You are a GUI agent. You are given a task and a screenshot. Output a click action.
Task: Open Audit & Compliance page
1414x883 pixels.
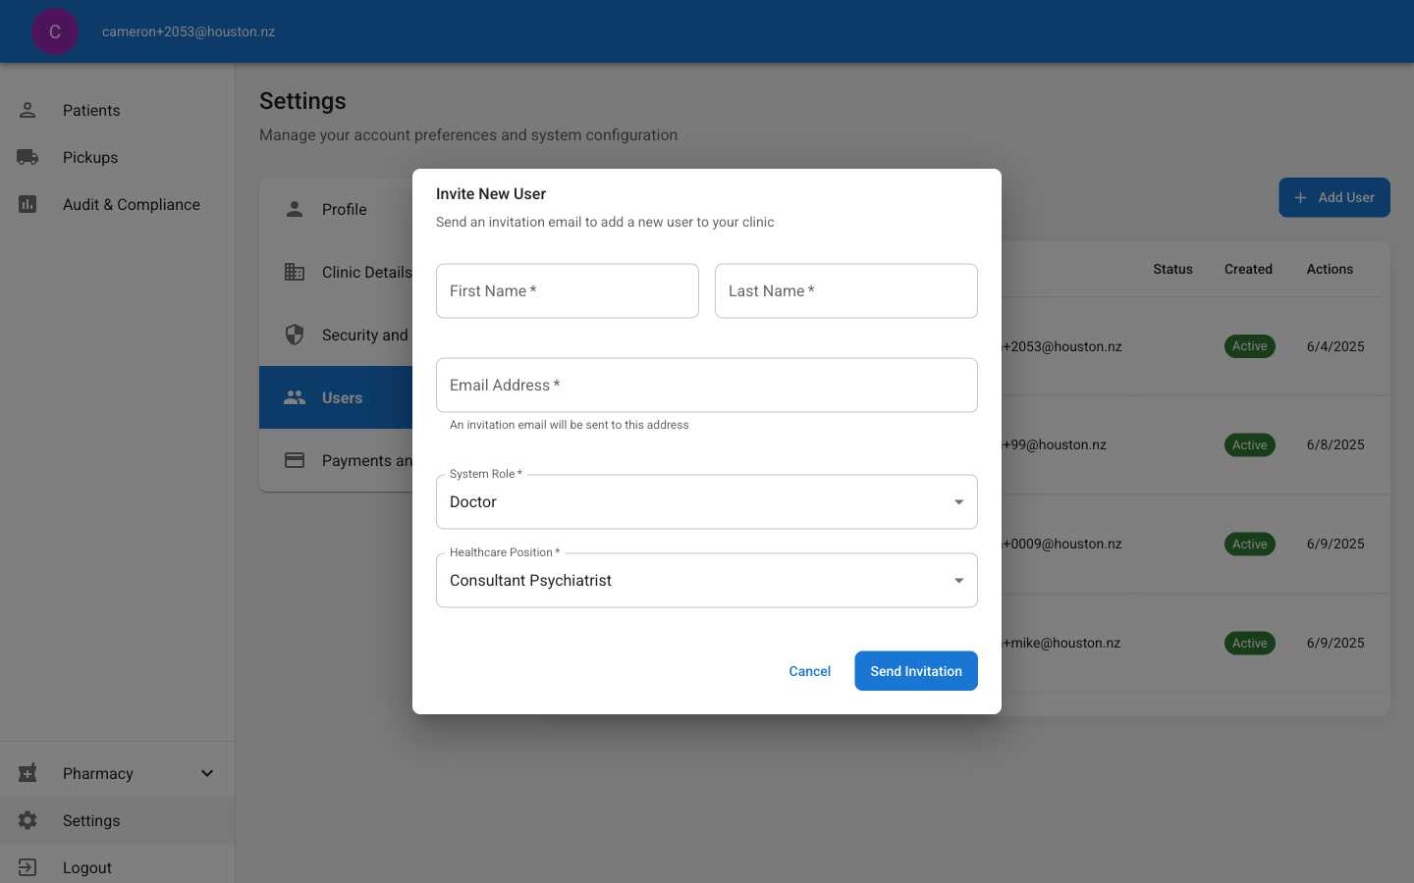(x=118, y=204)
